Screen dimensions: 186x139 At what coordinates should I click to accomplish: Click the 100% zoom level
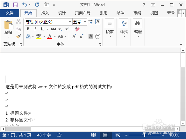pos(174,135)
